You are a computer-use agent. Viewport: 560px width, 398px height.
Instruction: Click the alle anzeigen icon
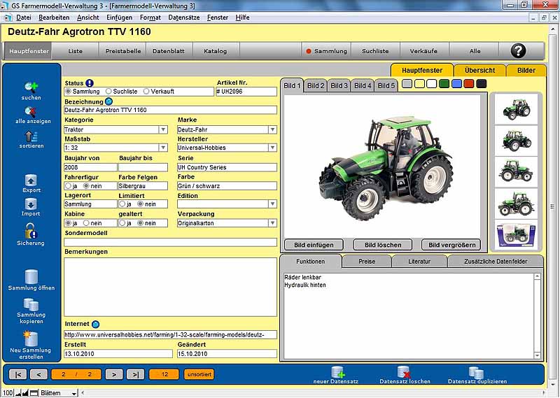coord(32,110)
